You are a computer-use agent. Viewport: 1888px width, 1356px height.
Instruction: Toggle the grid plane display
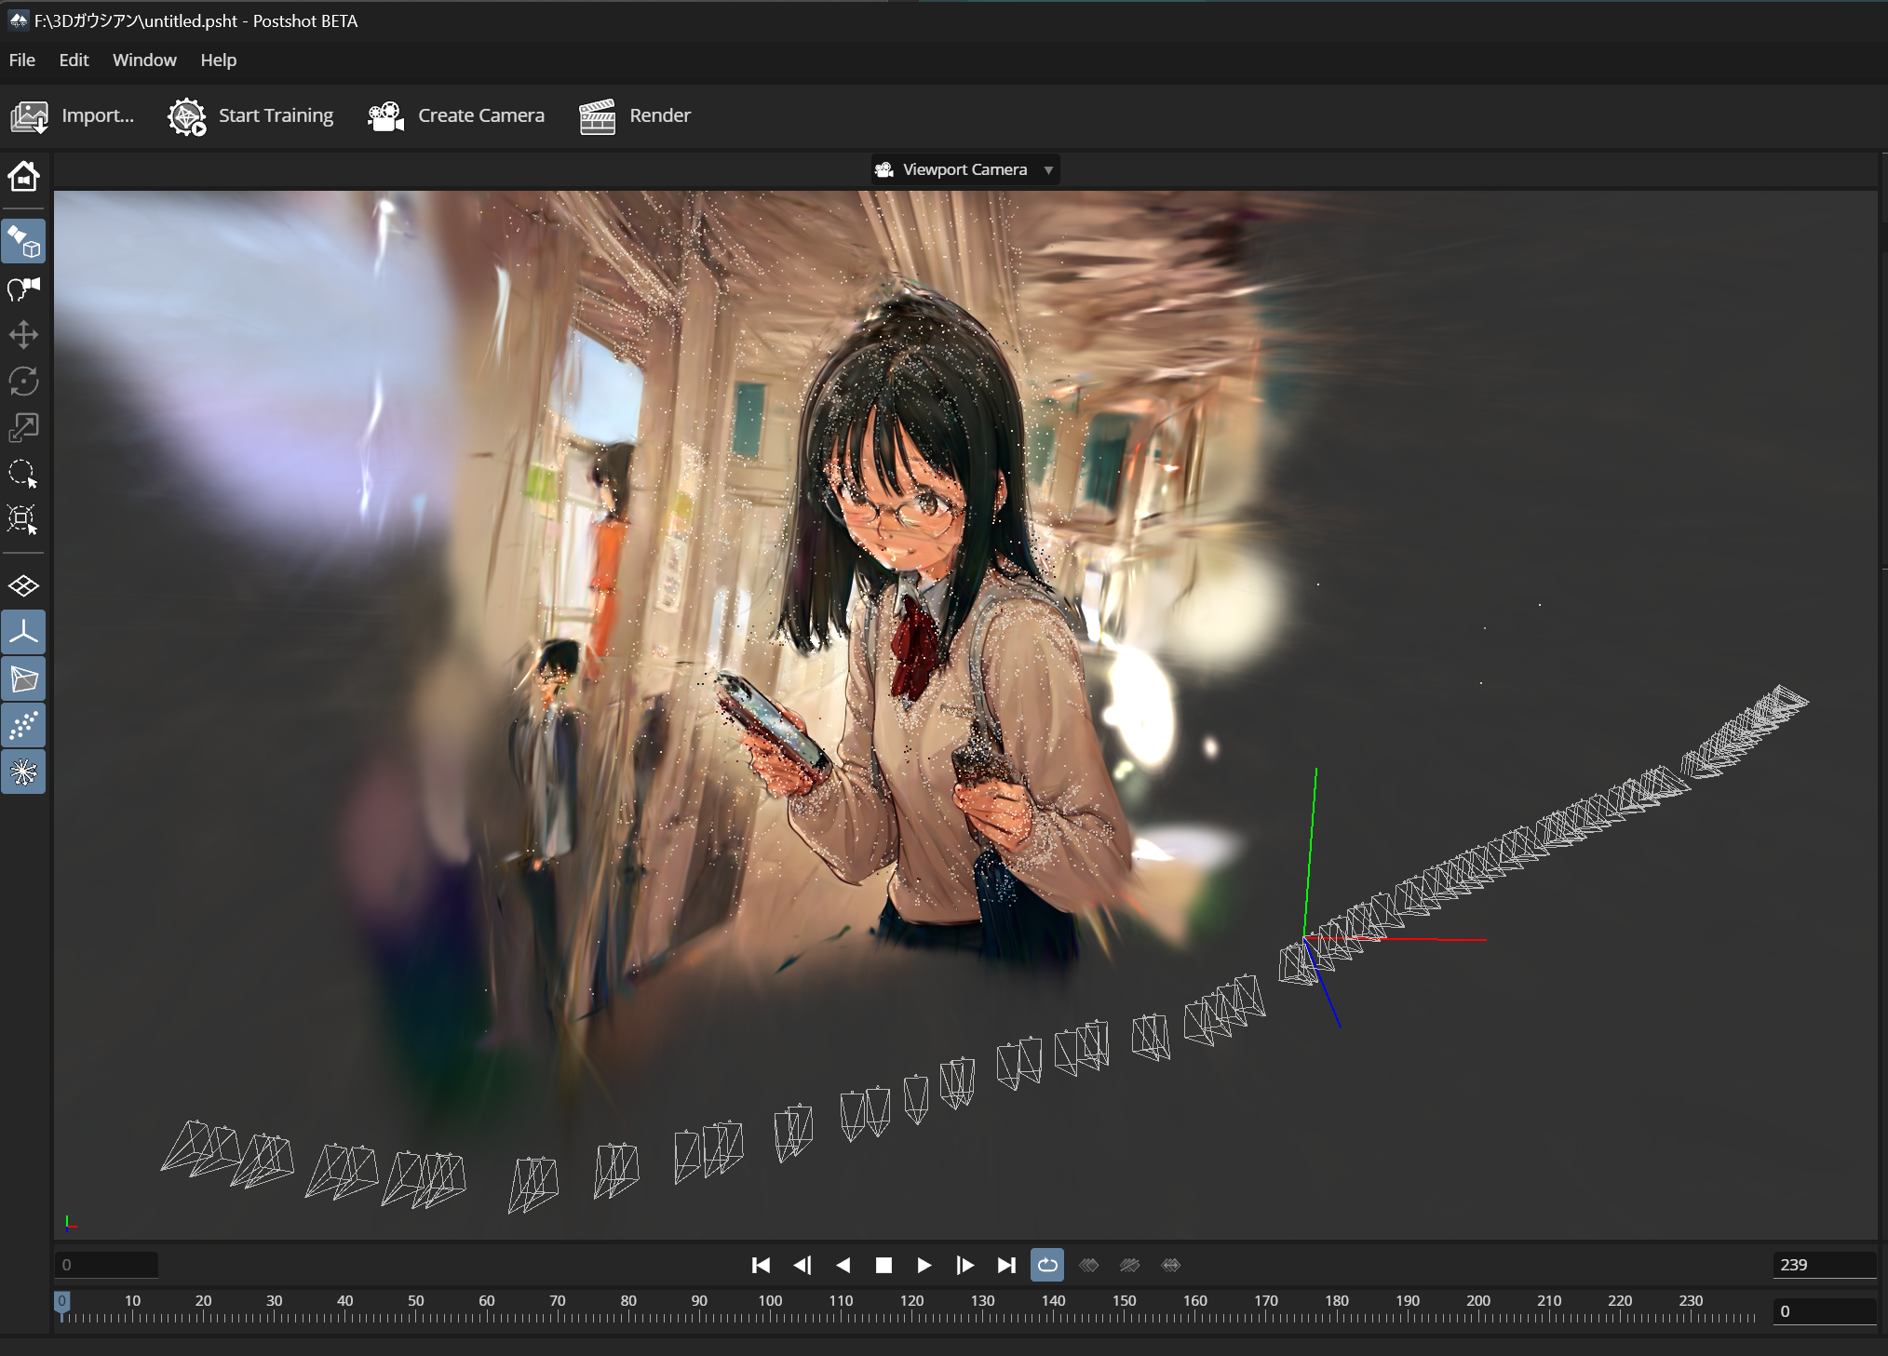point(23,586)
